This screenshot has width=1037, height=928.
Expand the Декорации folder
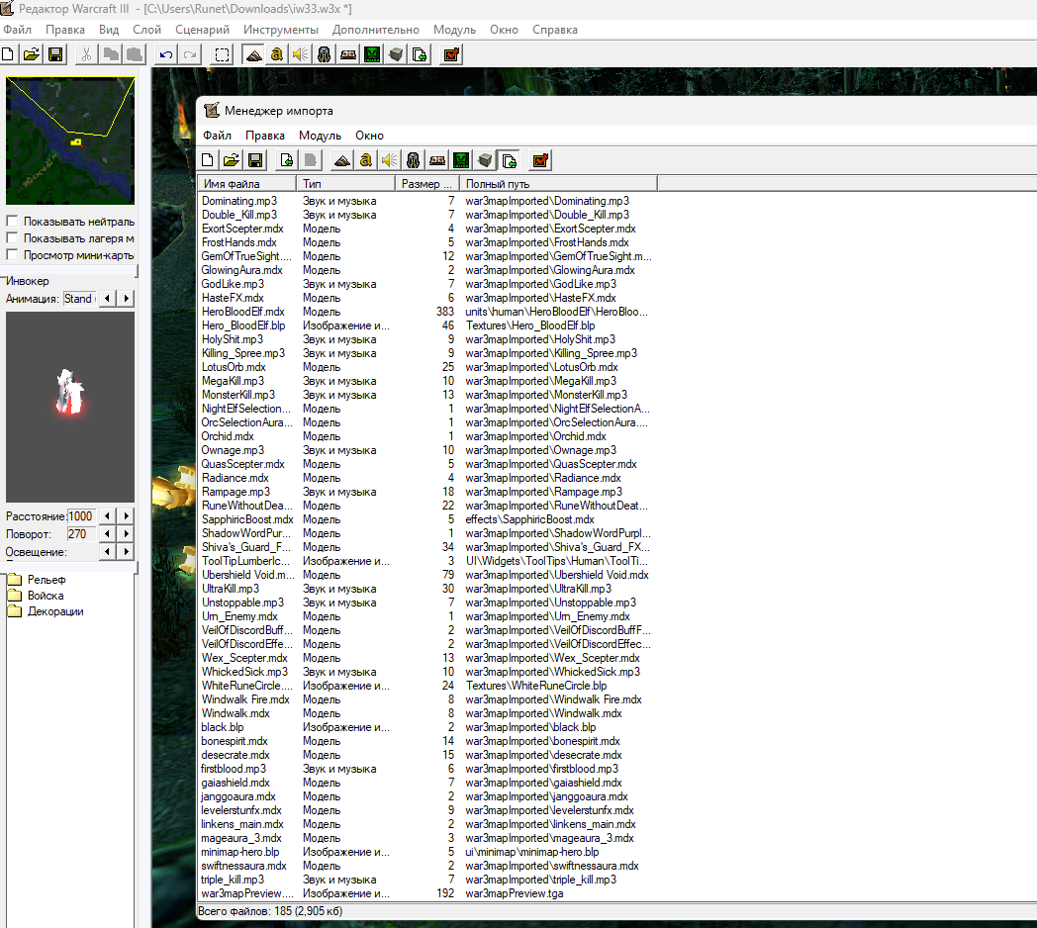pos(15,611)
